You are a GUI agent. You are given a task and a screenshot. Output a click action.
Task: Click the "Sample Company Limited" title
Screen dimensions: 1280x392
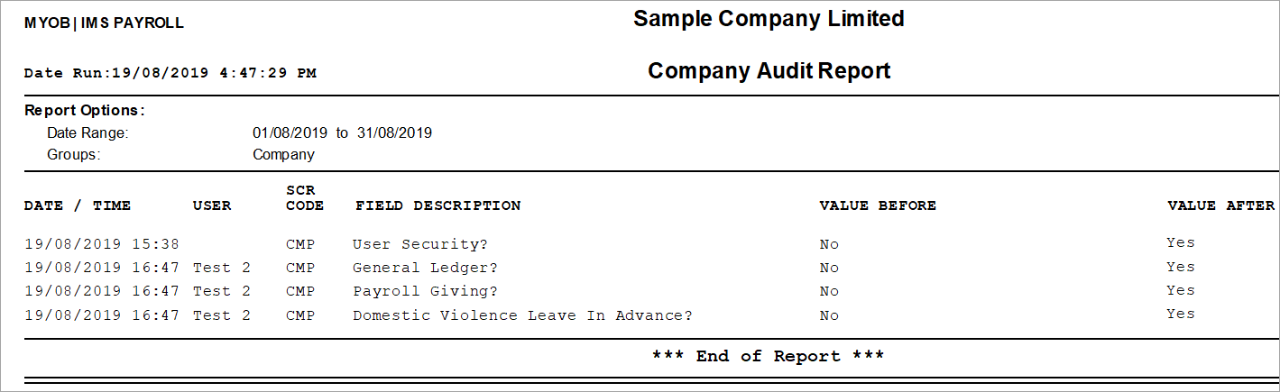pos(769,19)
